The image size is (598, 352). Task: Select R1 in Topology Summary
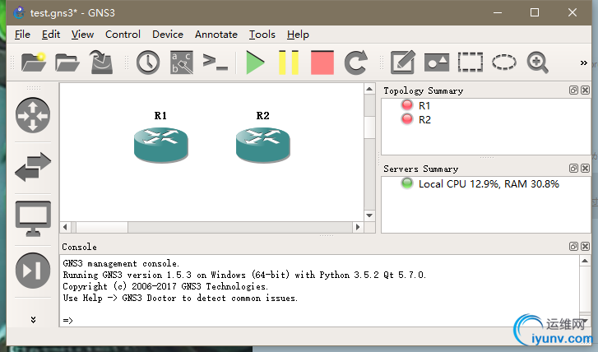click(x=424, y=105)
